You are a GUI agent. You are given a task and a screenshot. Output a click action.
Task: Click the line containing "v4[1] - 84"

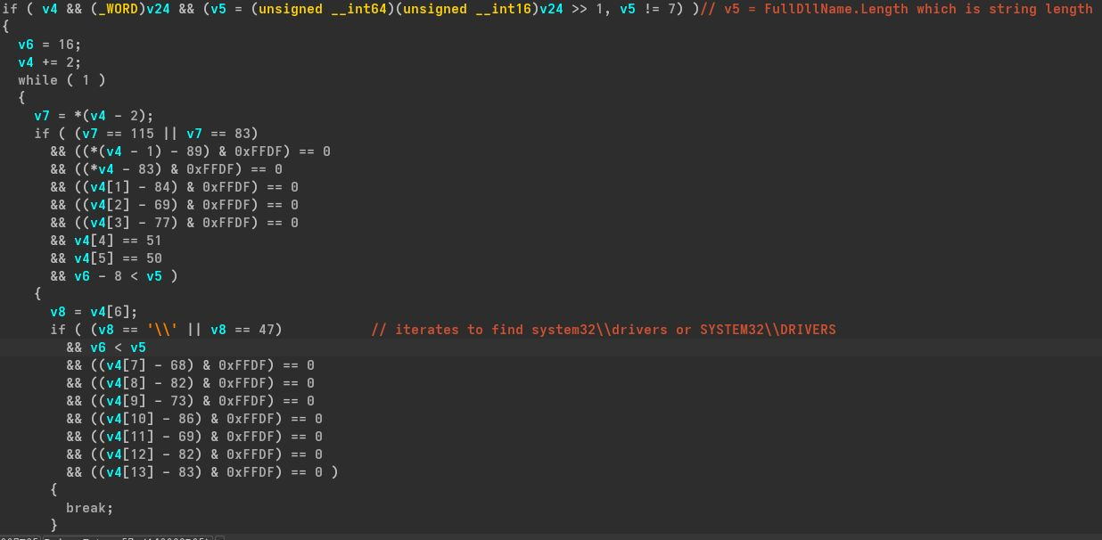[x=174, y=187]
